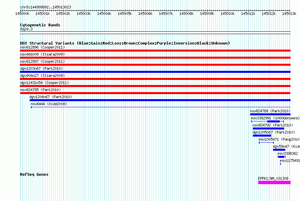Click the 8q24.3 cytoband bar
This screenshot has width=300, height=201.
point(155,33)
